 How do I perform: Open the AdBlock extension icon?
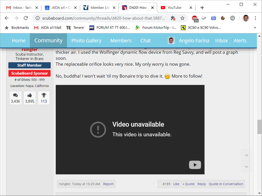(x=195, y=18)
